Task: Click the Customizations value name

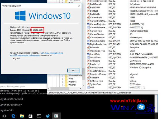Action: coord(97,38)
